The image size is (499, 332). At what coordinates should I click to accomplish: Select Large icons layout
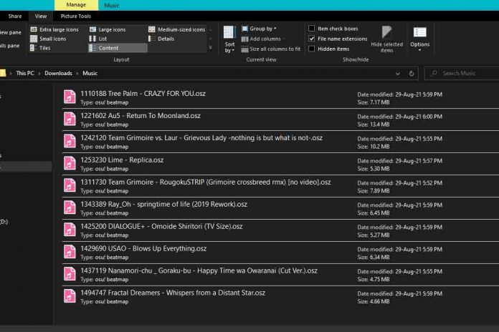click(x=108, y=29)
